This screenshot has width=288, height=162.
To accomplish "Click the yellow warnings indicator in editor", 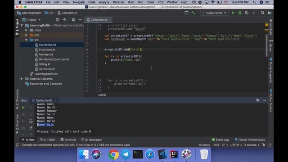I will [x=266, y=25].
